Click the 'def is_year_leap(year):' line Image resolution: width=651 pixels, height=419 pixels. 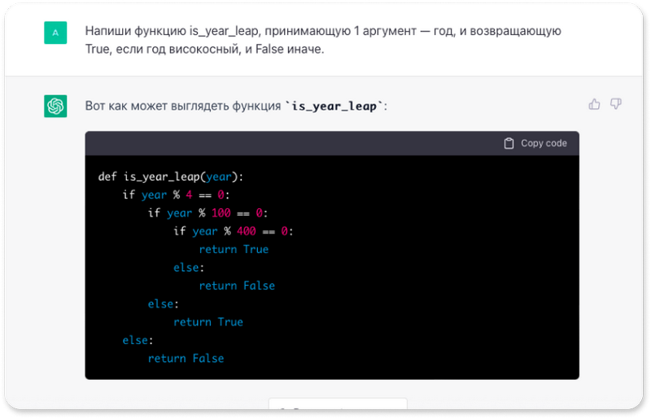coord(170,176)
